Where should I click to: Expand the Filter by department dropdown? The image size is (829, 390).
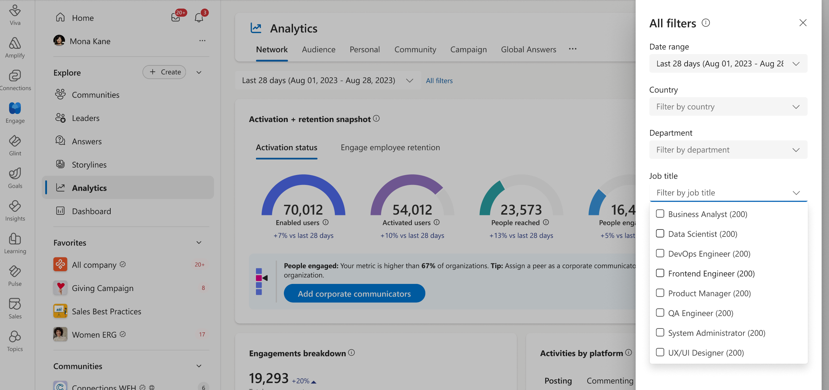point(728,150)
